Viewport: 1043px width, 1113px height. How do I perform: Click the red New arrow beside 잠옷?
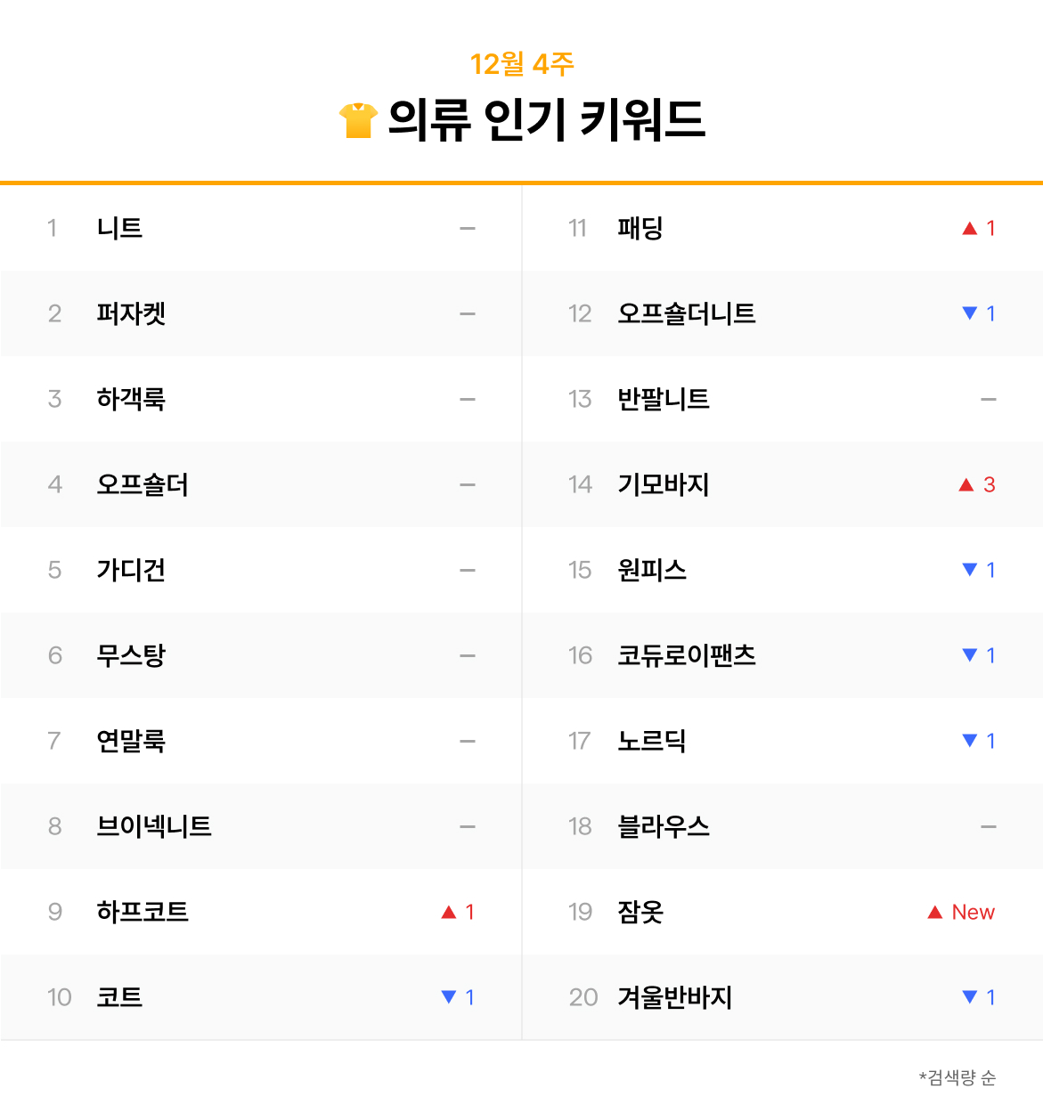pos(935,912)
